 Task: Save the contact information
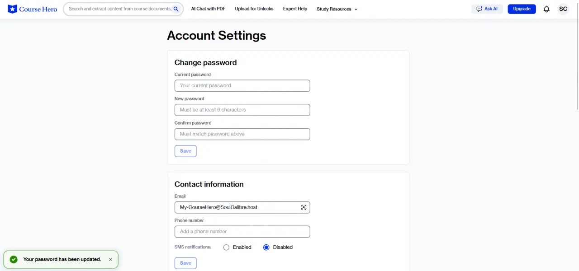[x=185, y=263]
